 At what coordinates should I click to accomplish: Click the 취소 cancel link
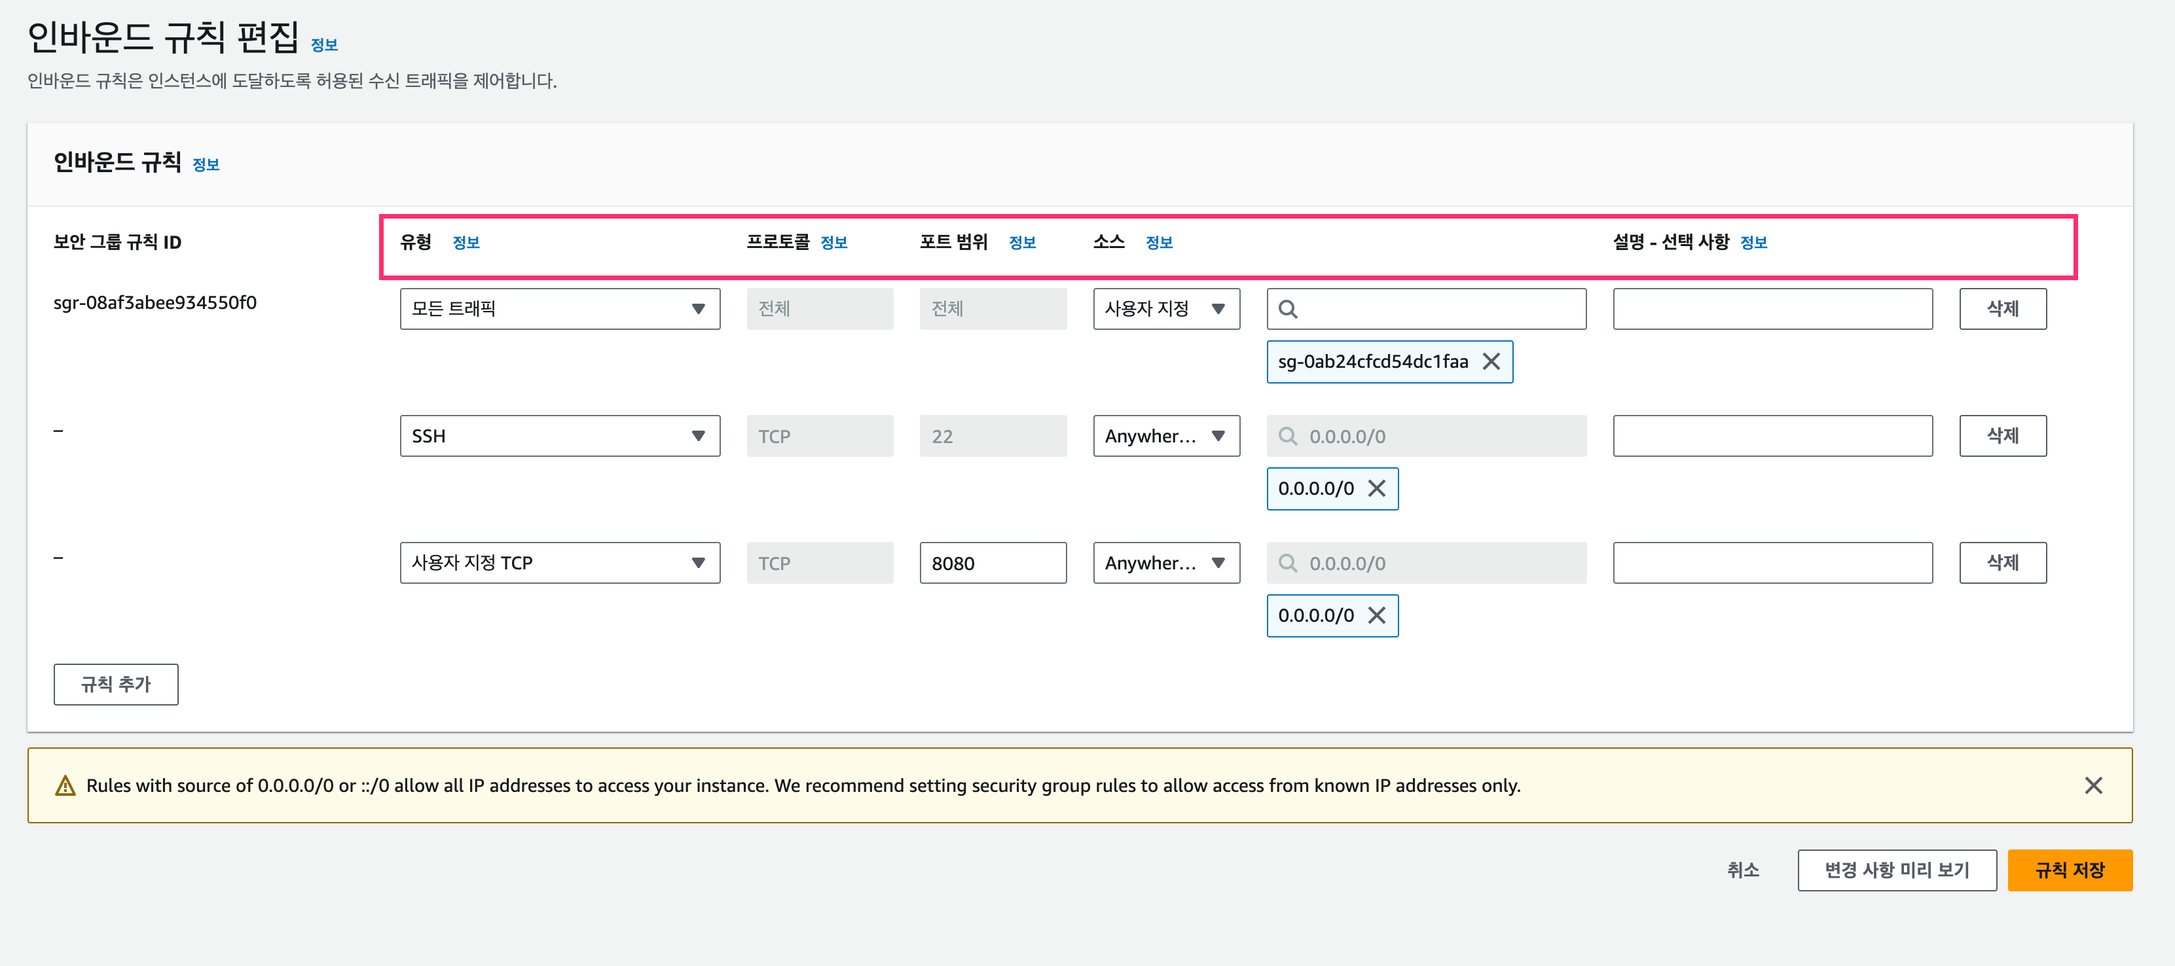pyautogui.click(x=1742, y=870)
